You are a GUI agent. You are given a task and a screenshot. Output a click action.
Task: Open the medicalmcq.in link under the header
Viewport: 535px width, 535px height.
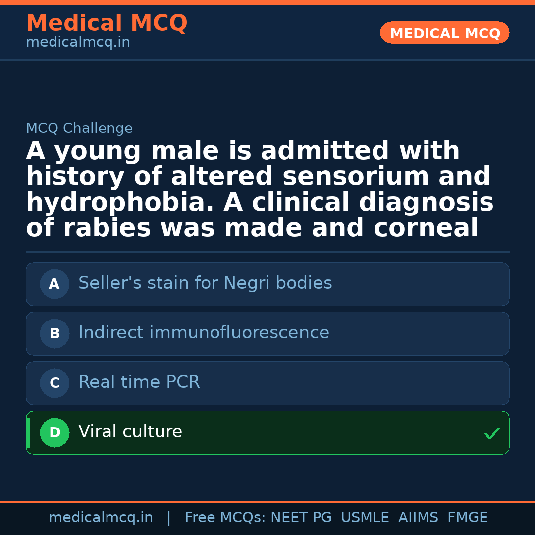78,43
